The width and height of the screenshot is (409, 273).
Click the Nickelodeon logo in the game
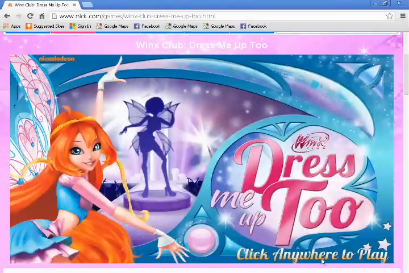click(57, 59)
